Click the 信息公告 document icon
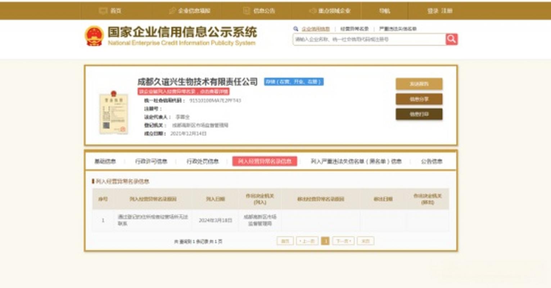551x288 pixels. [x=246, y=11]
